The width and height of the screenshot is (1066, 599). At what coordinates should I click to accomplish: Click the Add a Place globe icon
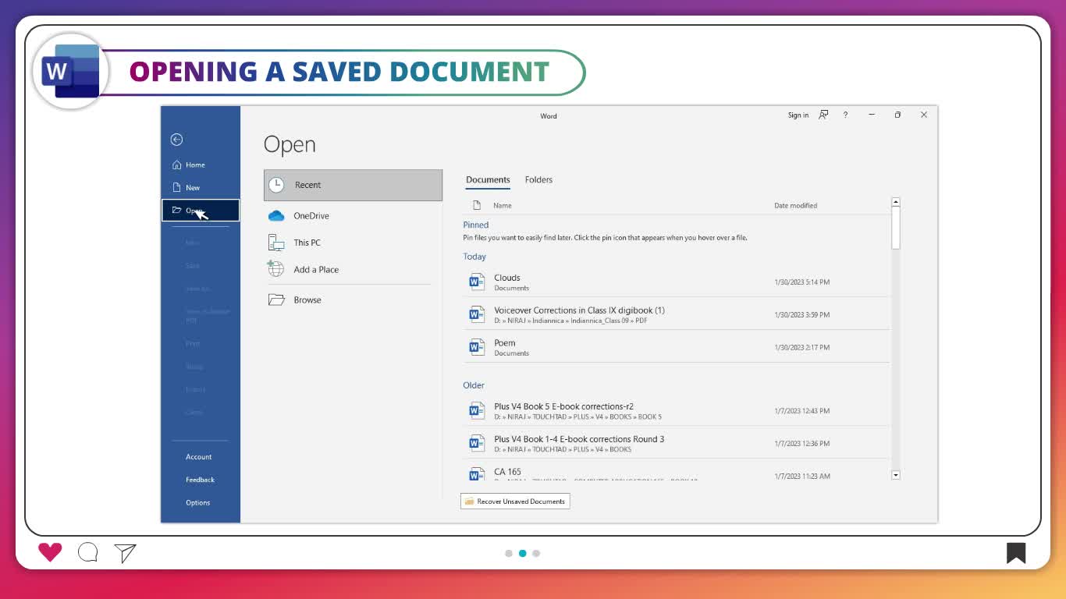click(x=275, y=269)
